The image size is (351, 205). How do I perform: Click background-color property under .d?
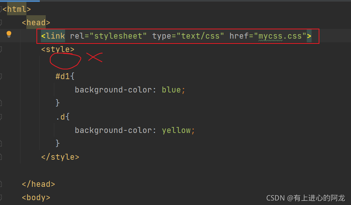click(x=113, y=130)
